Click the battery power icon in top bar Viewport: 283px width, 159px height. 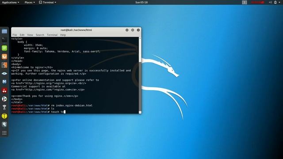(275, 2)
